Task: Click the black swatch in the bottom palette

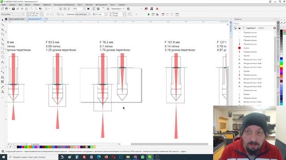Action: (18, 147)
